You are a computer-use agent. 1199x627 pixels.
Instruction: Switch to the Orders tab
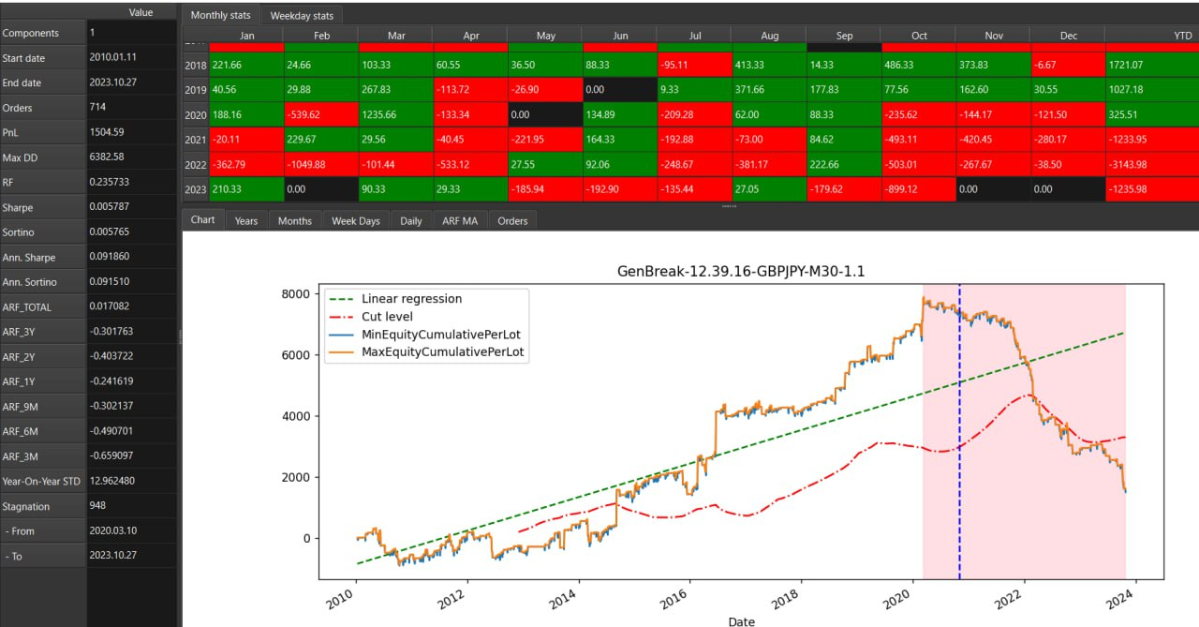point(512,220)
